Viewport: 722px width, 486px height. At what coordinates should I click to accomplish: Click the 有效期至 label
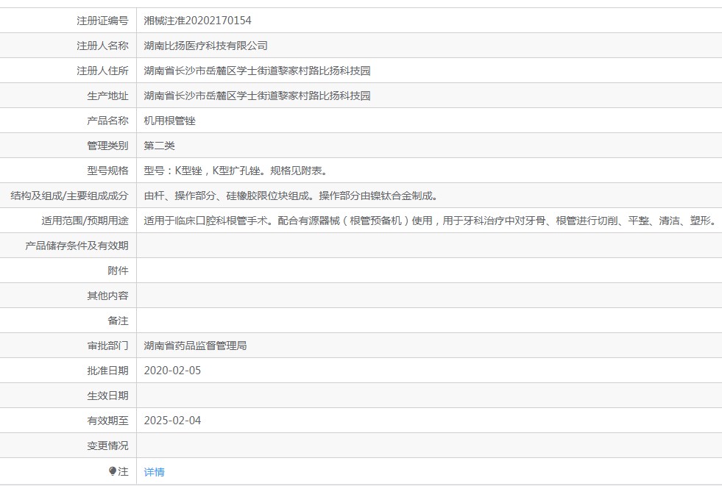107,421
